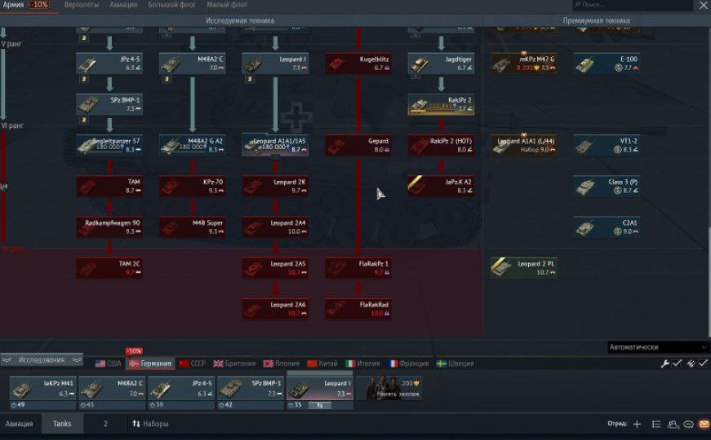Select the Class 3 (P) premium vehicle
Screen dimensions: 711x440
pos(607,186)
